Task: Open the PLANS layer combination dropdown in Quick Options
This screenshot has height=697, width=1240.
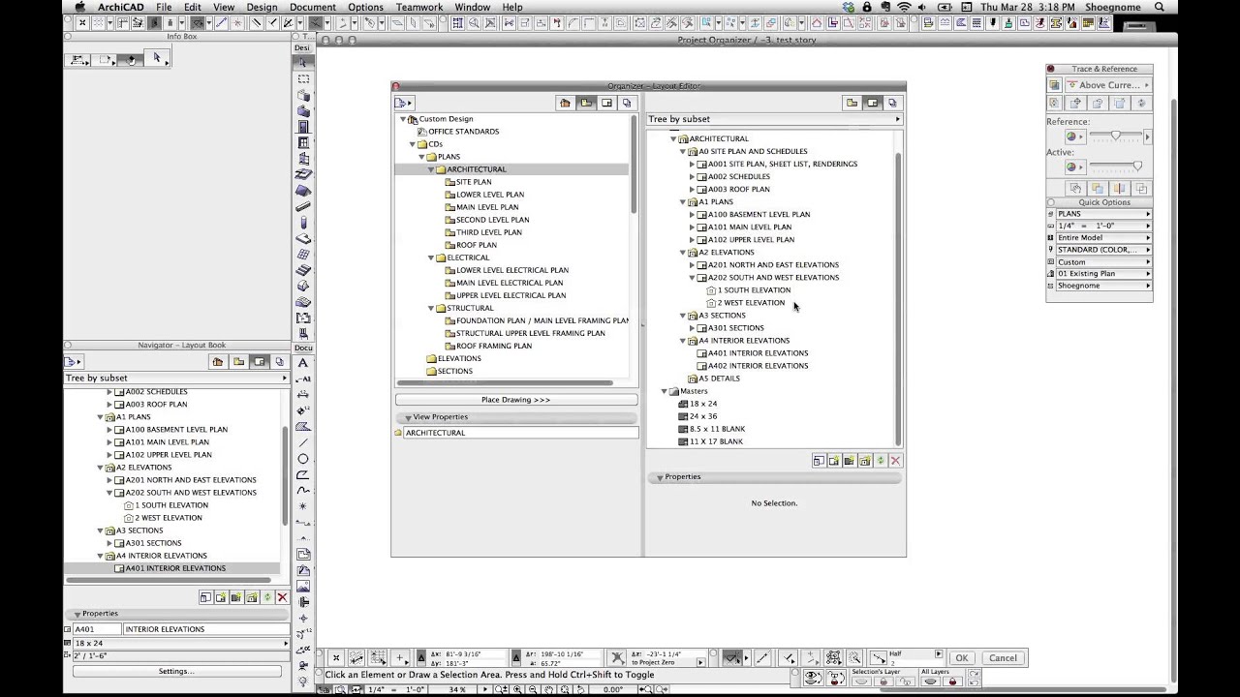Action: [1103, 214]
